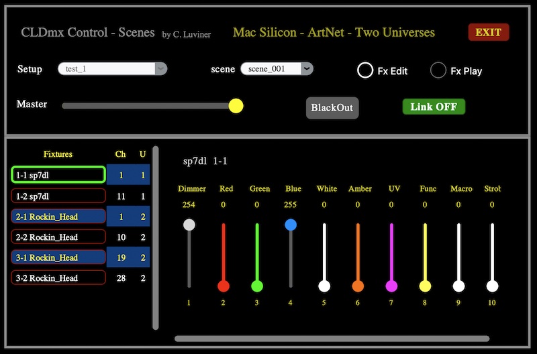Click the sp7dl 1-1 fixture title
The width and height of the screenshot is (537, 354).
click(205, 161)
